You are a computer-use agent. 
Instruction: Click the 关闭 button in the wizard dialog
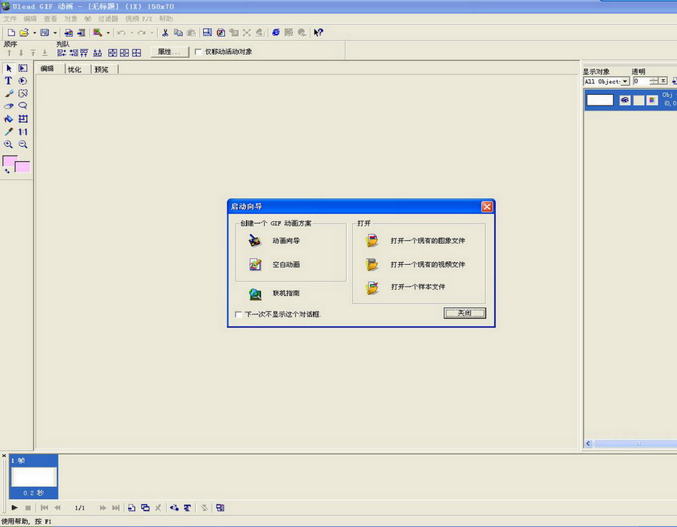[465, 313]
